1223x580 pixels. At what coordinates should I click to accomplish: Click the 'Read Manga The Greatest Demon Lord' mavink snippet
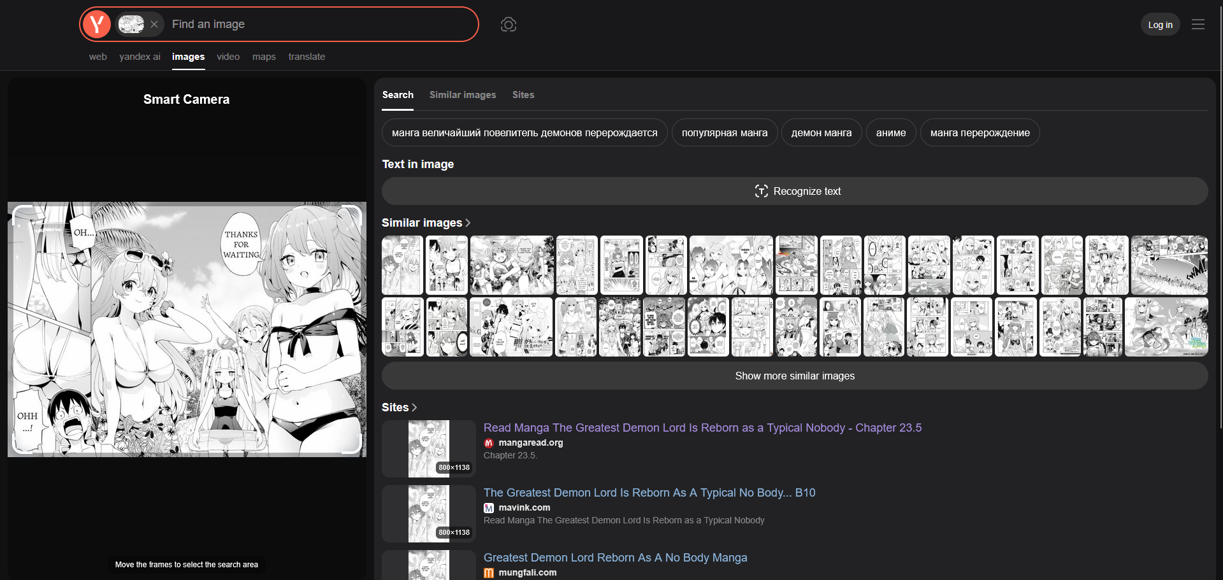(x=624, y=520)
